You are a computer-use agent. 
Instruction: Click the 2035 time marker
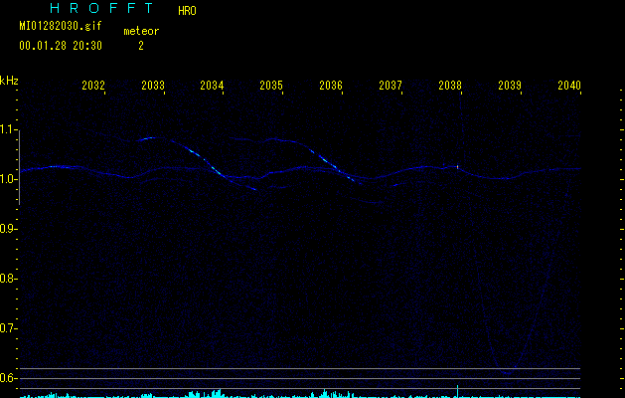click(271, 87)
